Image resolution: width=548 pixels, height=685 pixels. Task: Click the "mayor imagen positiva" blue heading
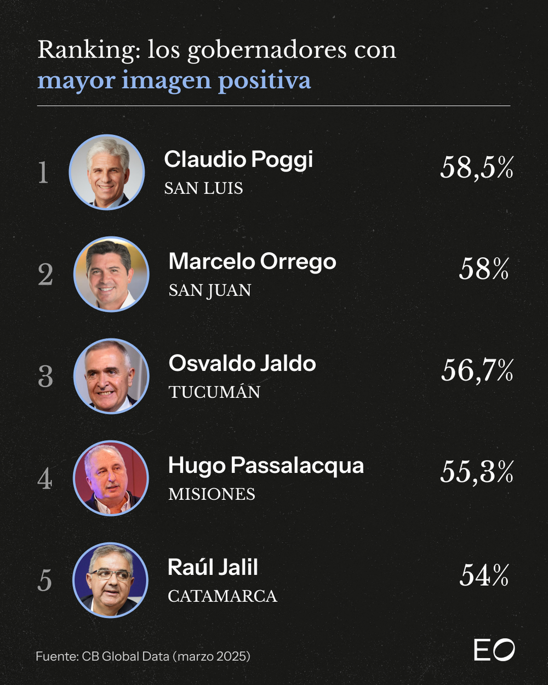tap(174, 81)
